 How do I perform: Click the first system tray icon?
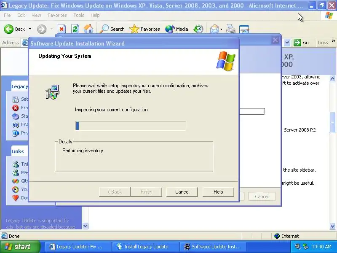coord(298,247)
